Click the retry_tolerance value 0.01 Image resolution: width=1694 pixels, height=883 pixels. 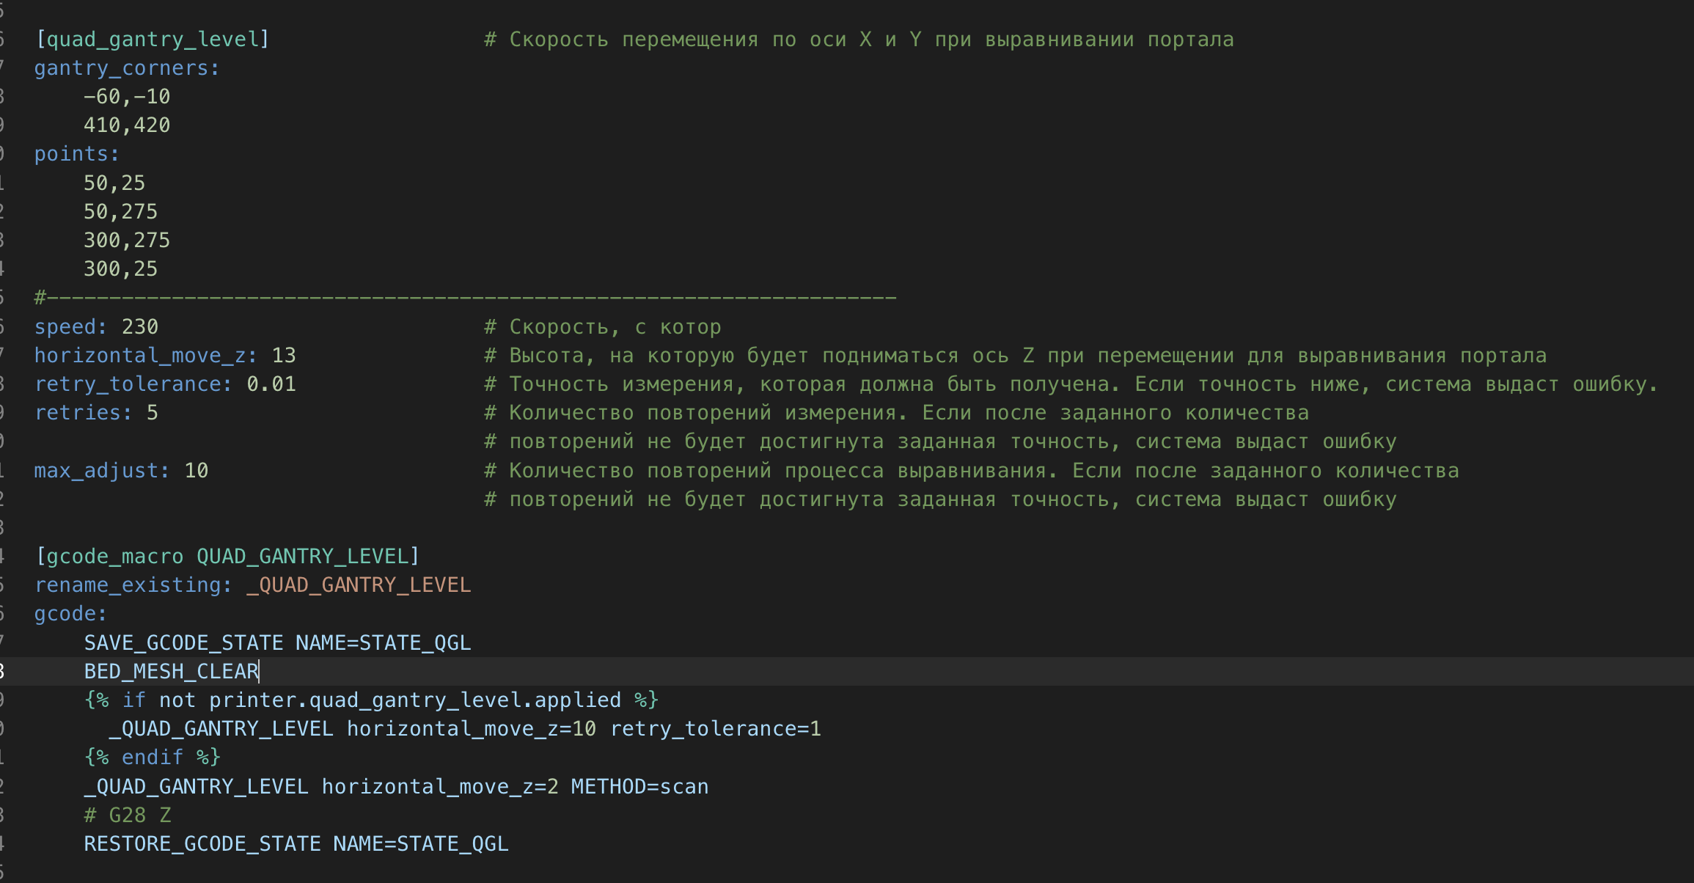tap(271, 384)
